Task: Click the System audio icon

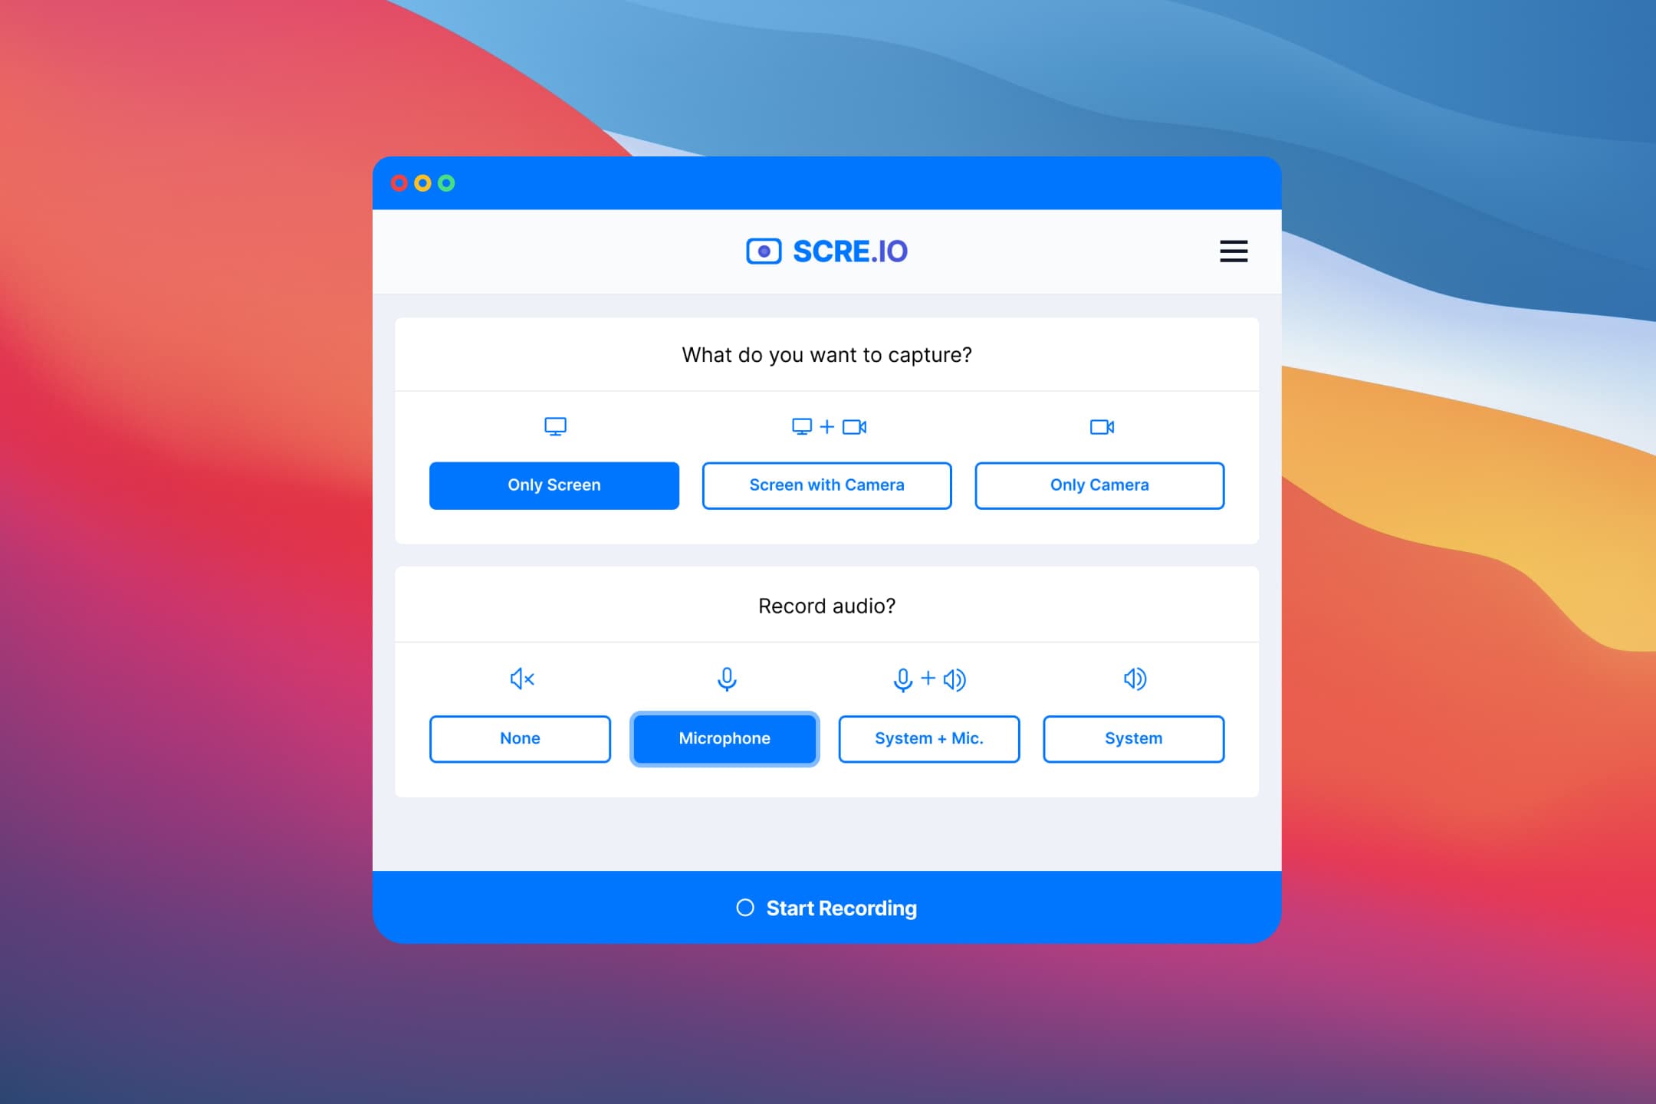Action: click(x=1134, y=679)
